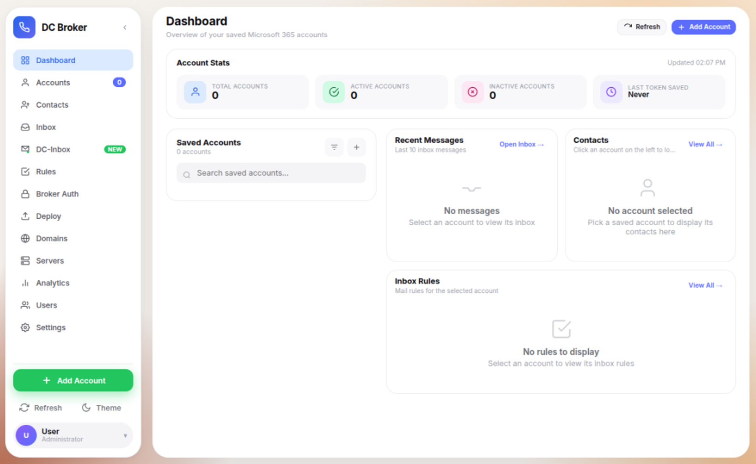Click the Total Accounts person icon

click(x=195, y=92)
